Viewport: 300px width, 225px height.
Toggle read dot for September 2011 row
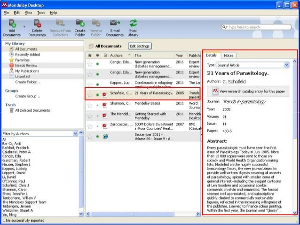tap(98, 137)
